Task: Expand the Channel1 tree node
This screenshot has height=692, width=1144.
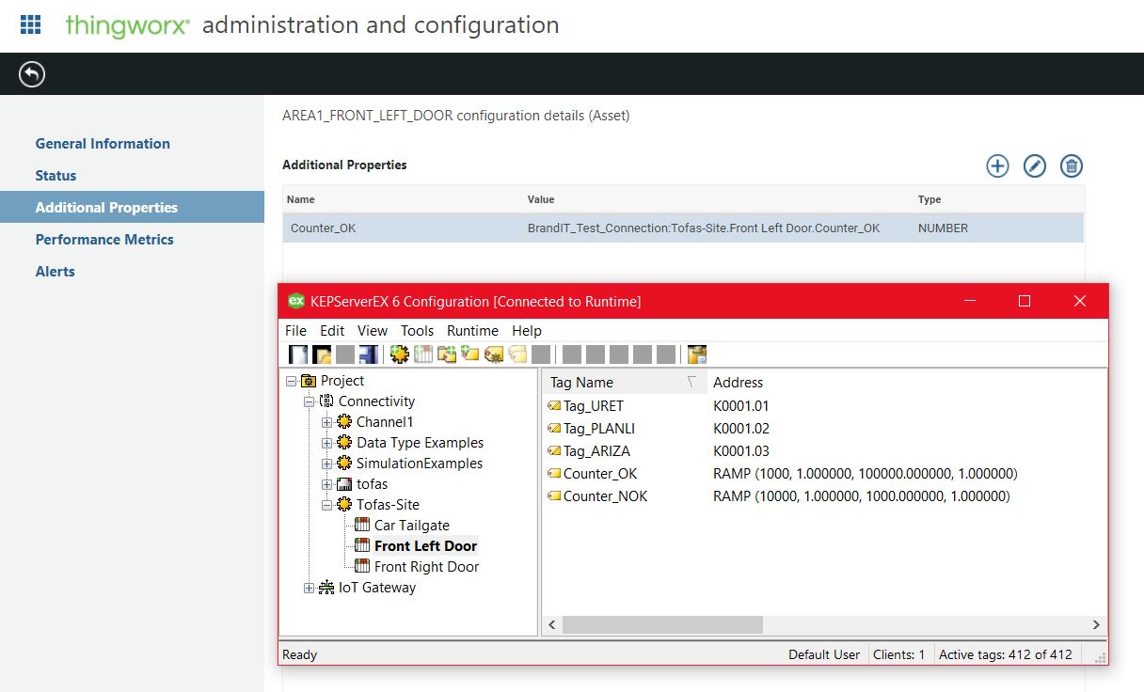Action: pos(327,422)
